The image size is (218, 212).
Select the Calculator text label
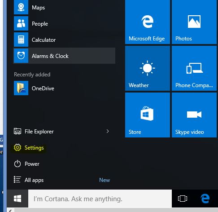(x=44, y=40)
